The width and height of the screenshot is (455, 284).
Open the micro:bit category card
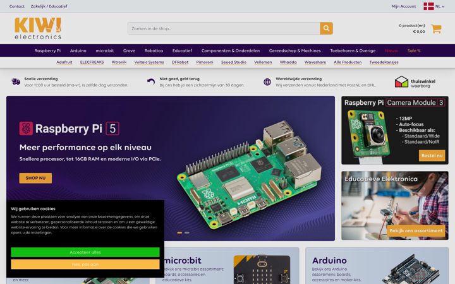click(x=227, y=266)
